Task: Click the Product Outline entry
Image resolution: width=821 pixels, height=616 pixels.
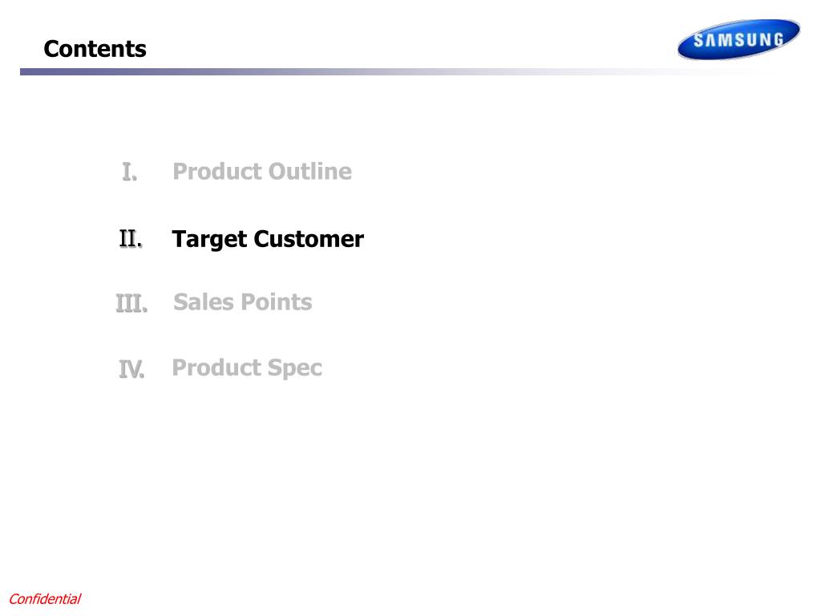Action: [262, 172]
